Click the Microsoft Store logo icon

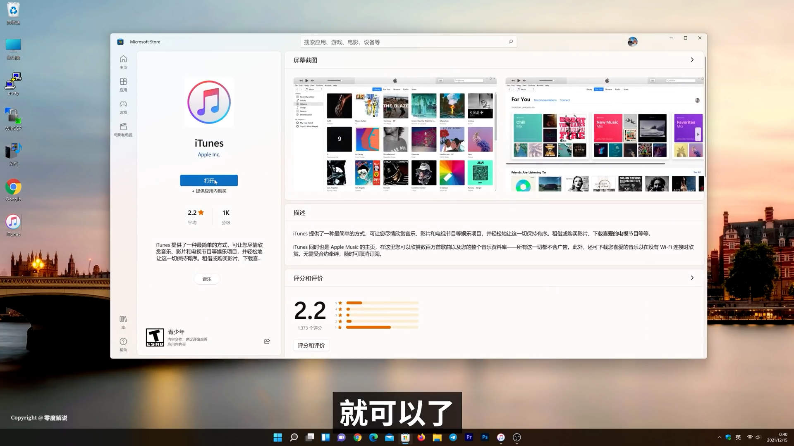click(120, 41)
